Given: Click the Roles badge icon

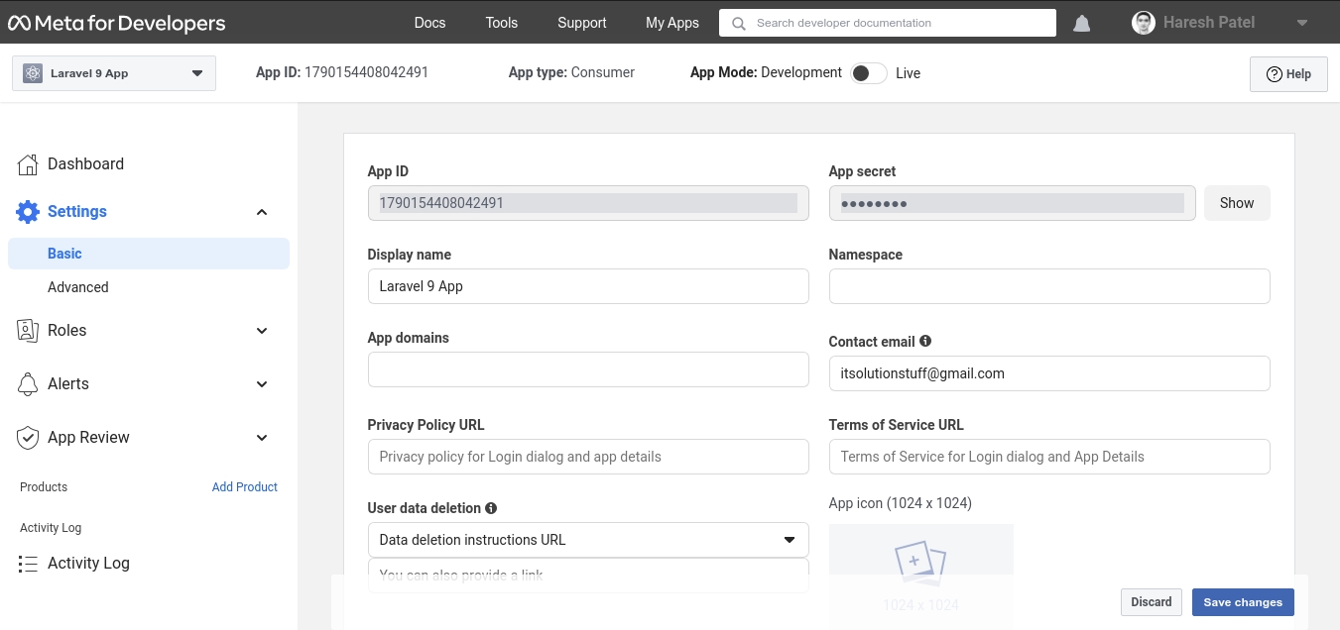Looking at the screenshot, I should [x=28, y=331].
